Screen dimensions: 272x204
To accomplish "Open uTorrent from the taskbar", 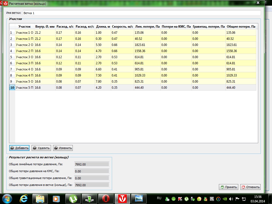I will pyautogui.click(x=73, y=198).
